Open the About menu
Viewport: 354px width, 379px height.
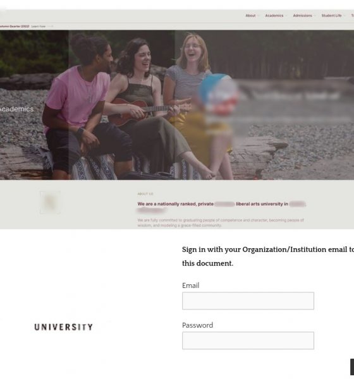click(x=250, y=15)
